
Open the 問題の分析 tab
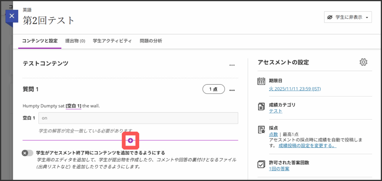coord(151,41)
